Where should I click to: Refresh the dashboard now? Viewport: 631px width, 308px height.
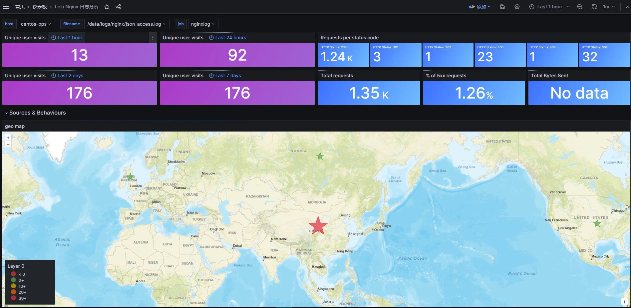coord(594,7)
